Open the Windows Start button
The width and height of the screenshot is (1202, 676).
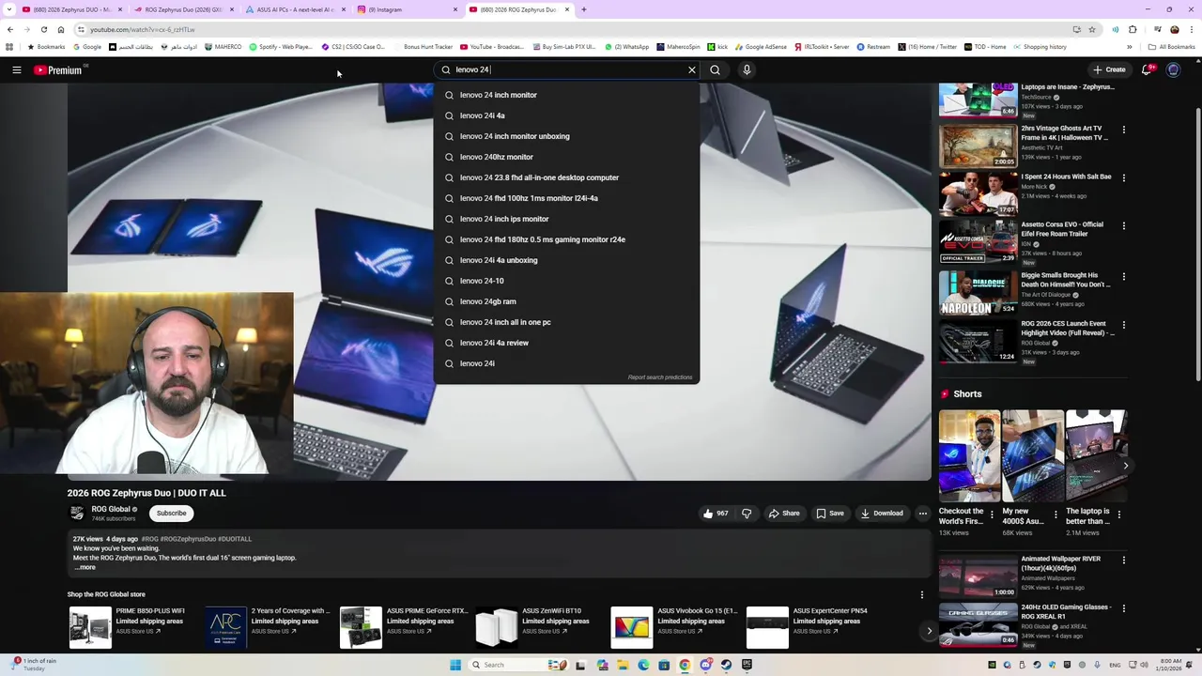(x=455, y=665)
